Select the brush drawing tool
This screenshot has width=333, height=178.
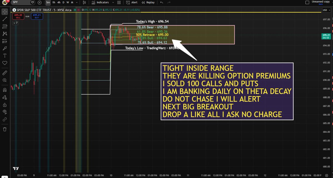click(x=5, y=48)
